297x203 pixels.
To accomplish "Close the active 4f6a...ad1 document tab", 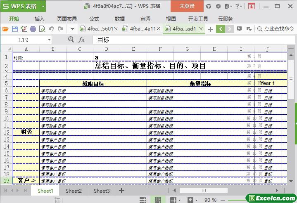I will [x=201, y=29].
